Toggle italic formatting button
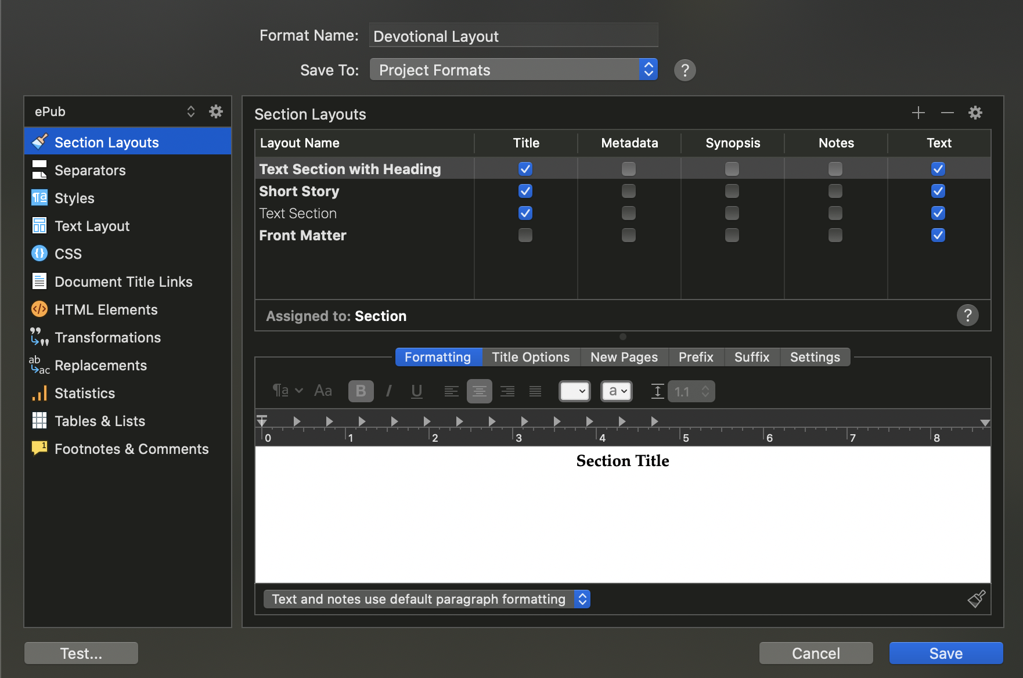 388,391
